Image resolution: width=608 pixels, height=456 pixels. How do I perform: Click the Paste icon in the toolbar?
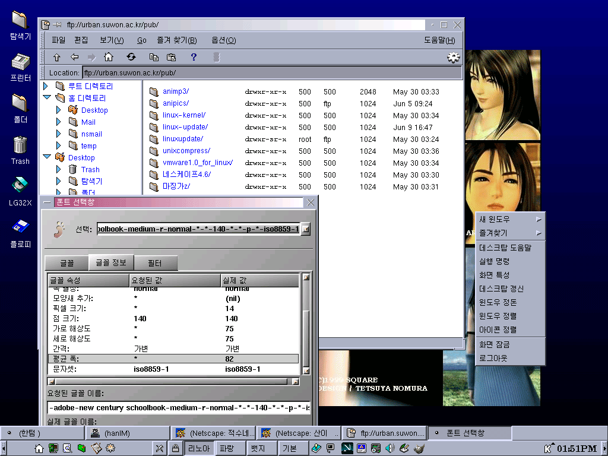172,58
